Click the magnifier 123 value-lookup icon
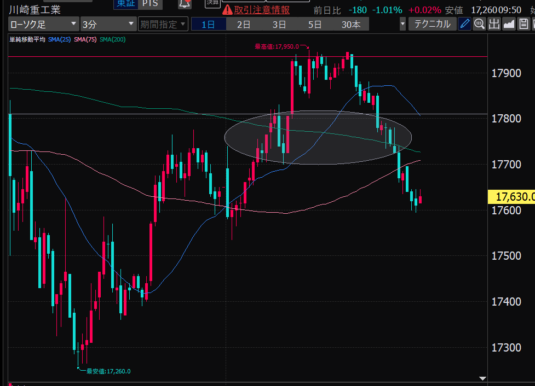 [479, 24]
